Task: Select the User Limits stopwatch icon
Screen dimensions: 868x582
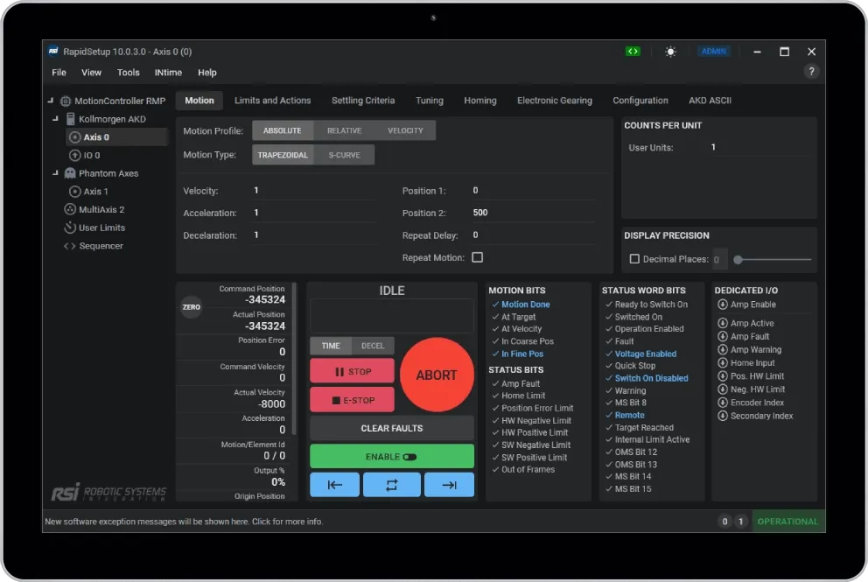Action: pyautogui.click(x=70, y=228)
